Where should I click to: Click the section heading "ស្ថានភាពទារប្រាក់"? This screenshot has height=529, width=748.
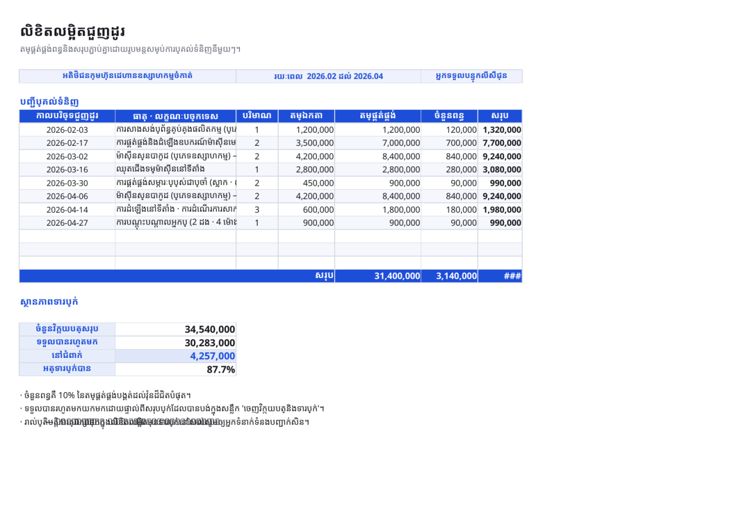tap(49, 302)
